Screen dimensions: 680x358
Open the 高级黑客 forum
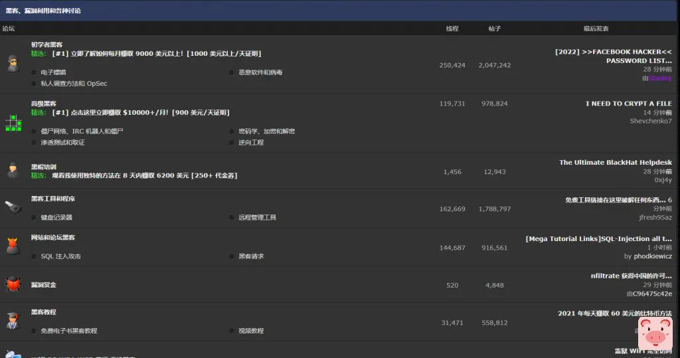tap(44, 104)
